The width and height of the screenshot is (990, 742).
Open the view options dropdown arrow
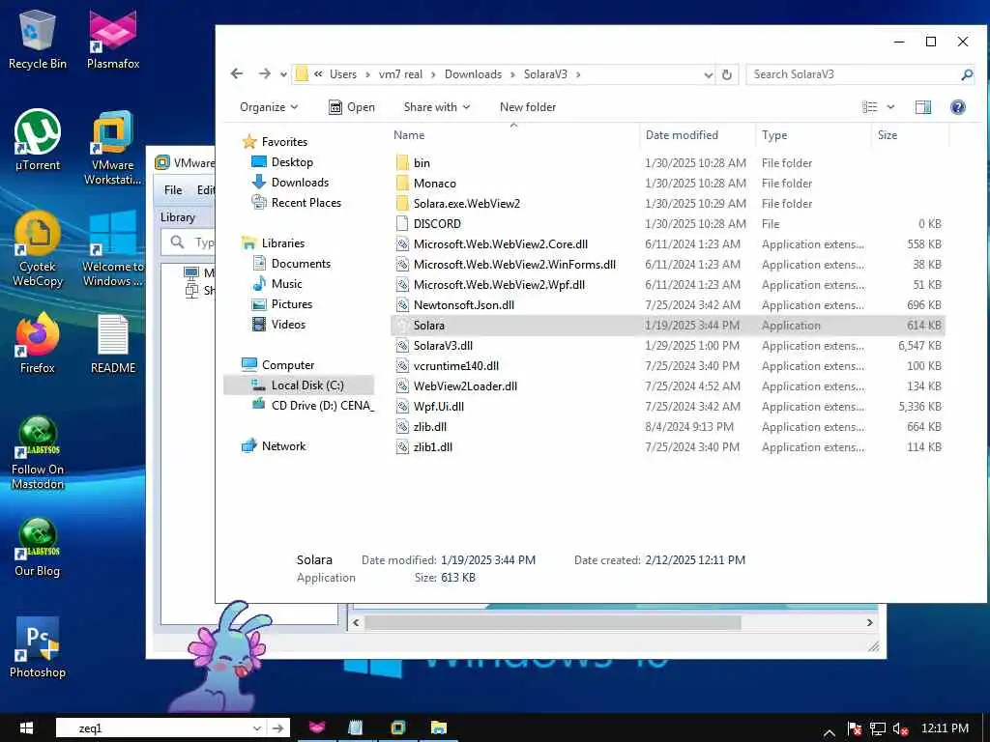point(890,107)
